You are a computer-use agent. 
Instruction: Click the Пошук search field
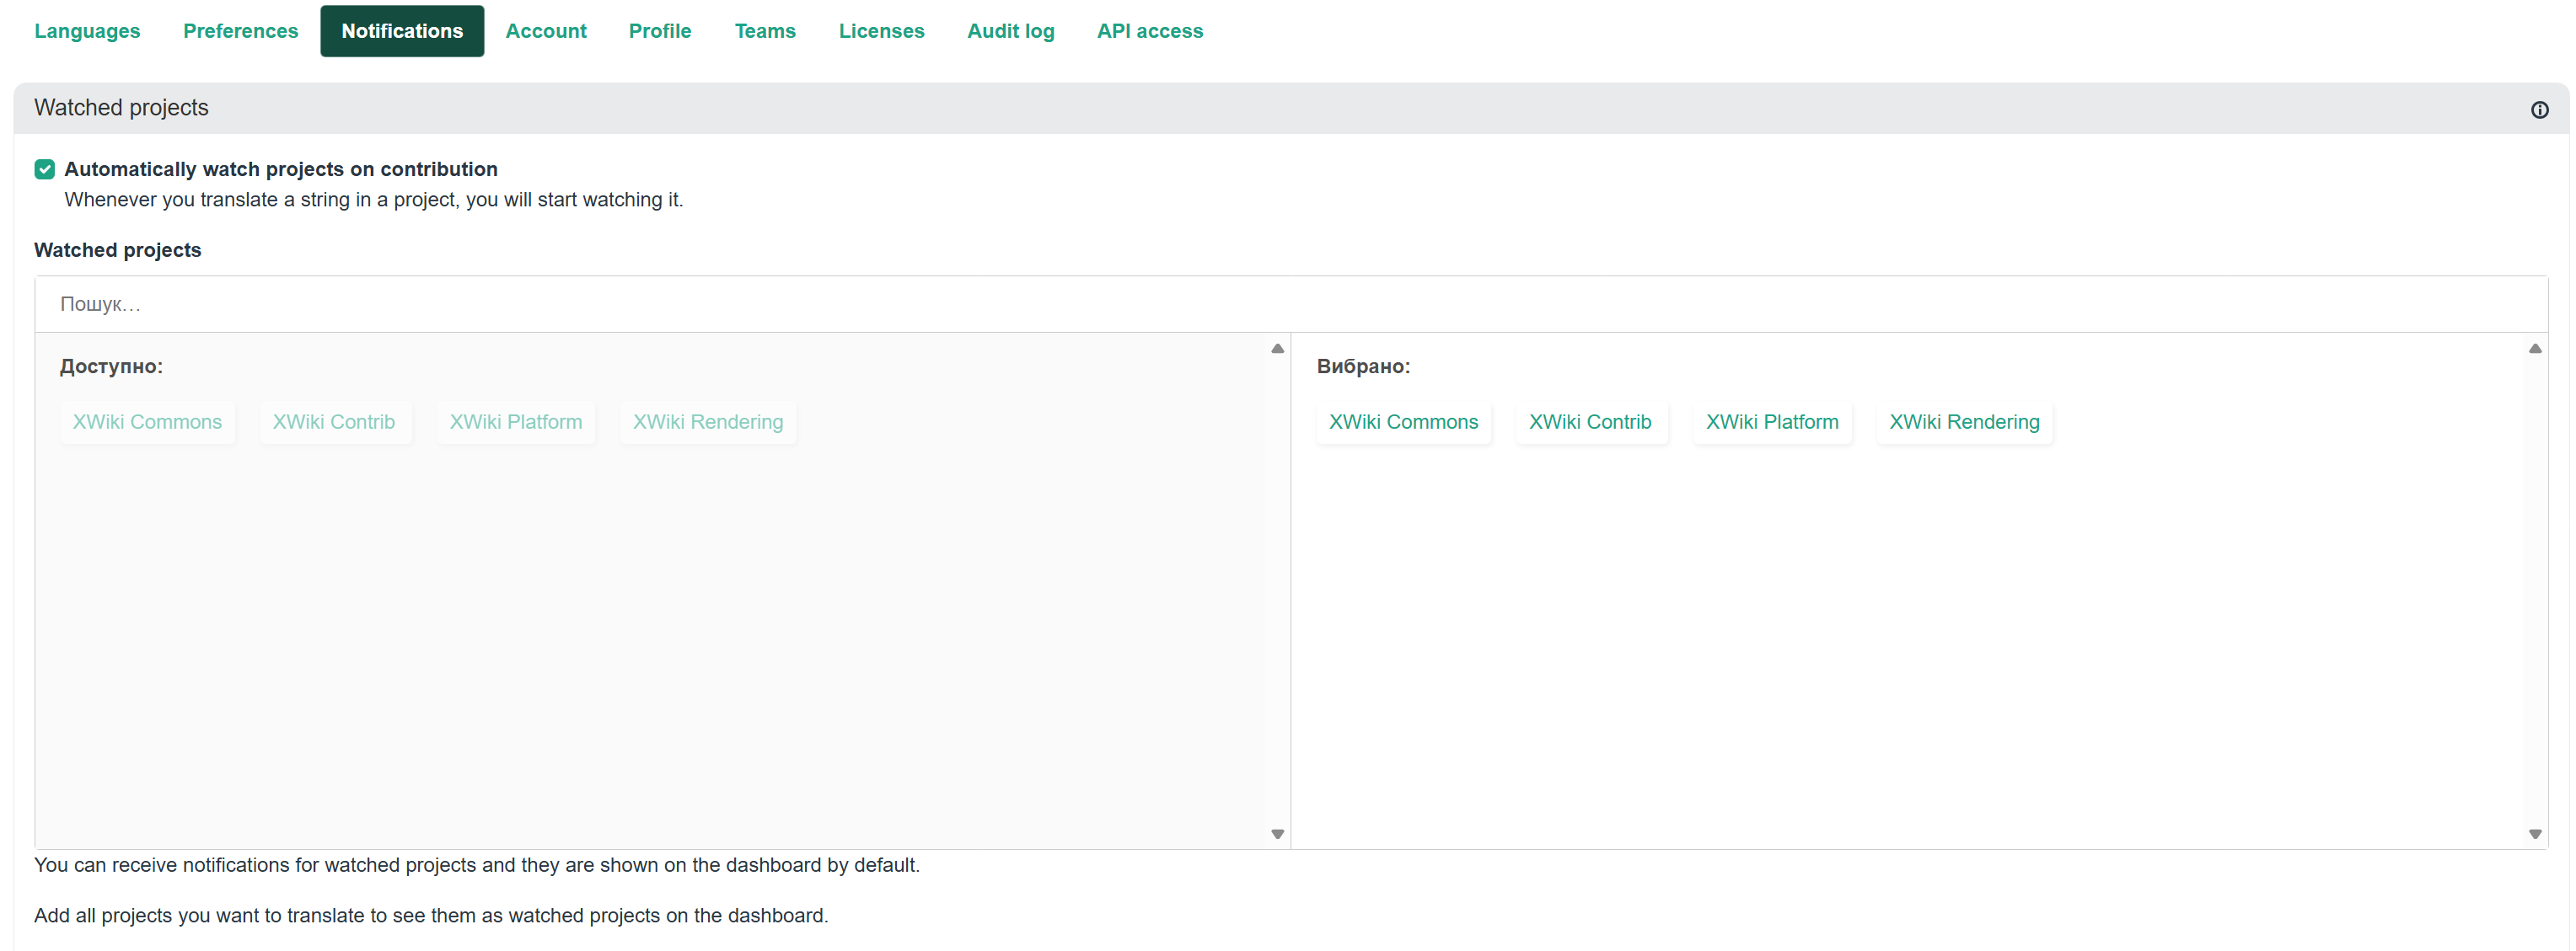click(x=1290, y=304)
